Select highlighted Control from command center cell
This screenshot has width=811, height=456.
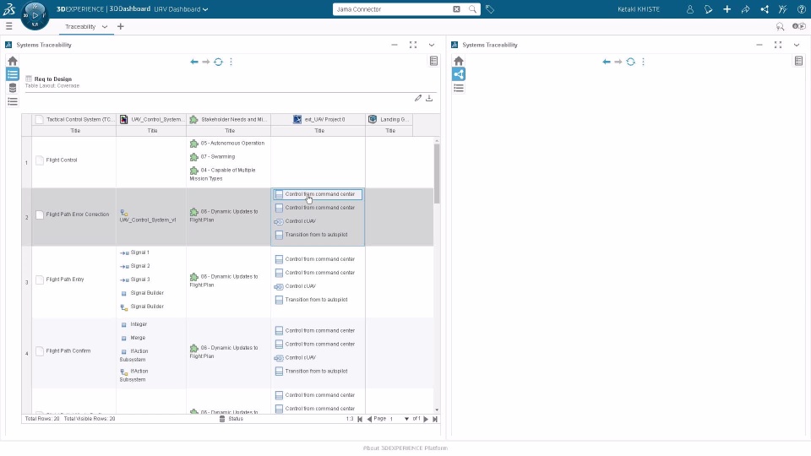pyautogui.click(x=318, y=194)
